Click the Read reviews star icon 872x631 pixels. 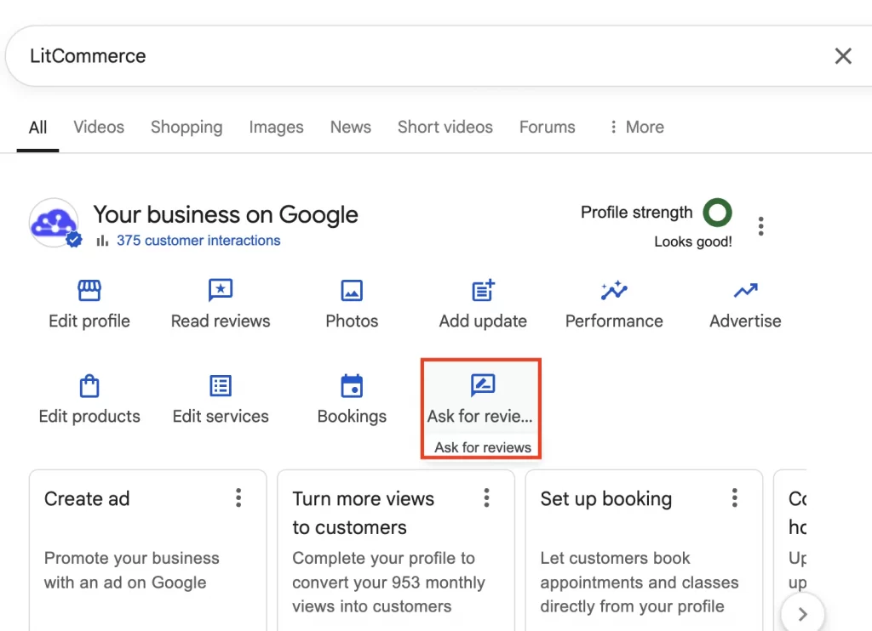click(x=221, y=290)
